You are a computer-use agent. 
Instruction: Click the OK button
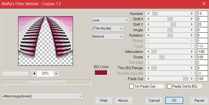pyautogui.click(x=174, y=100)
